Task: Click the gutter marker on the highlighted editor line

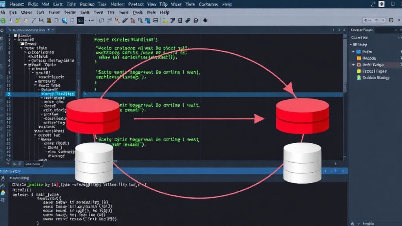Action: click(x=85, y=94)
